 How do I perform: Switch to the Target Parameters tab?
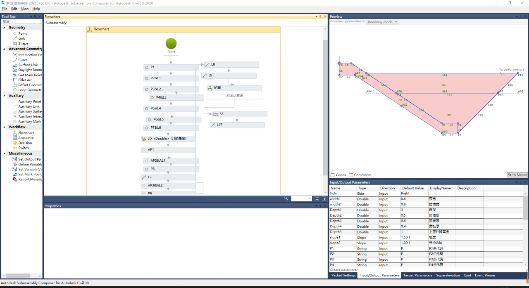(x=418, y=275)
